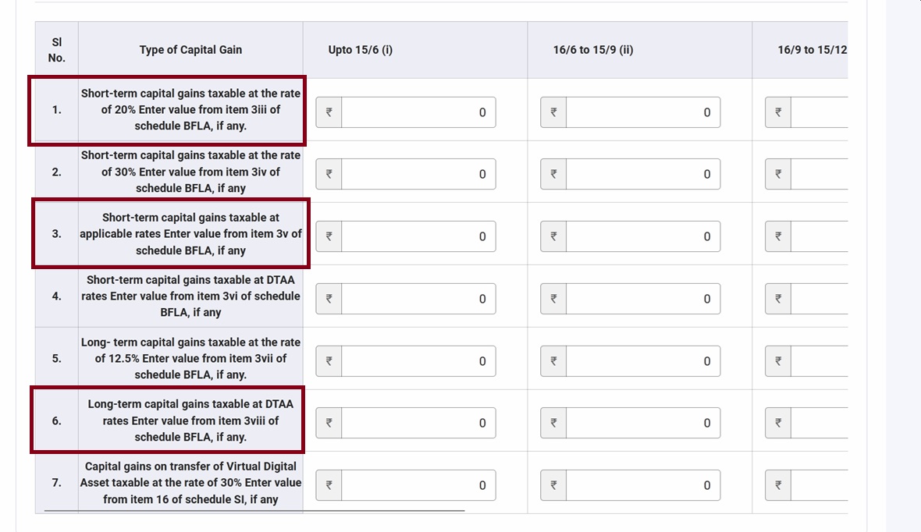921x532 pixels.
Task: Click long-term capital gains 12.5% description
Action: [190, 358]
